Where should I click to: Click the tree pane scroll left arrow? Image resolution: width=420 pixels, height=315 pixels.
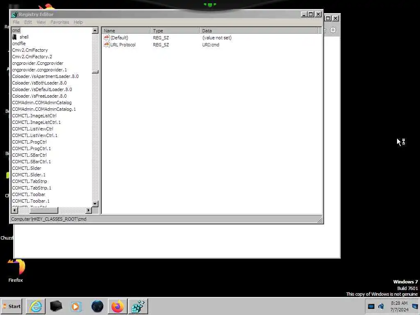pyautogui.click(x=14, y=210)
